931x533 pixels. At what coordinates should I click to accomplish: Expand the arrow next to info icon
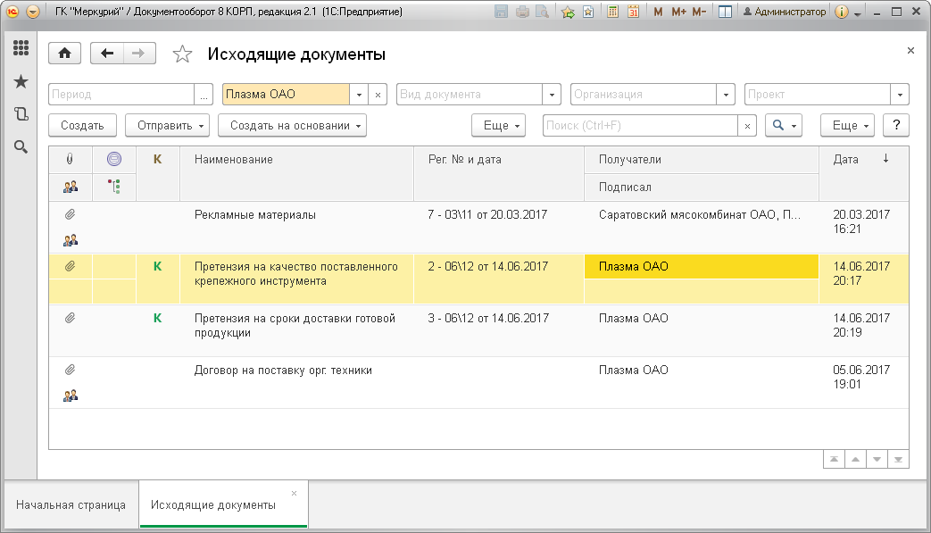click(x=858, y=13)
